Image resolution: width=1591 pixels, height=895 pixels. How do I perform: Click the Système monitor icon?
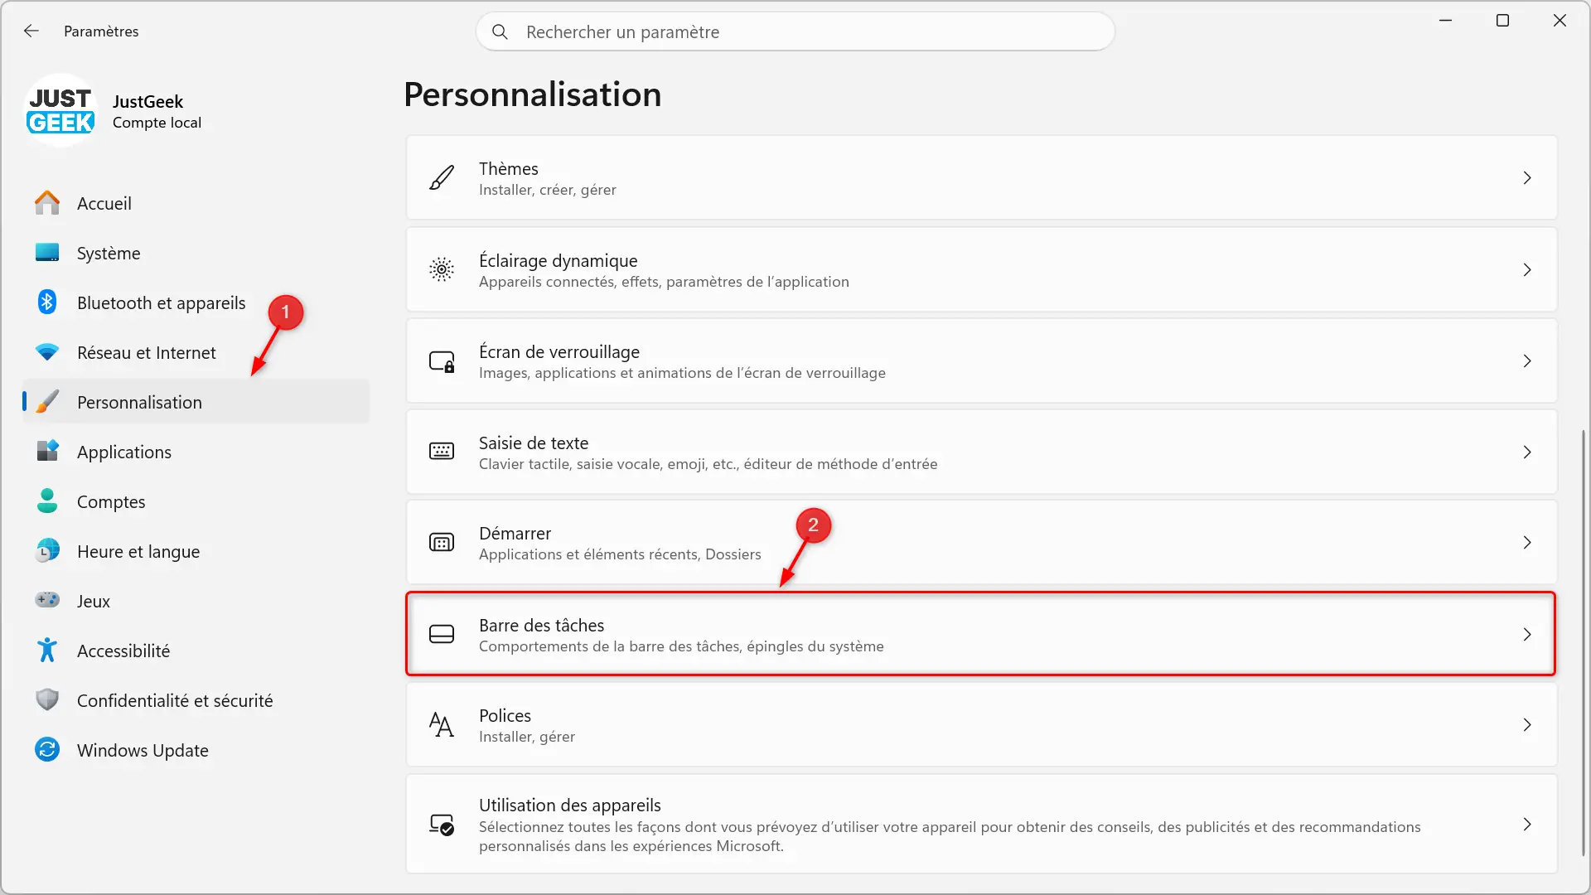[x=47, y=253]
